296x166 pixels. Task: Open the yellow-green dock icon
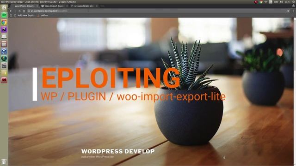[4, 73]
